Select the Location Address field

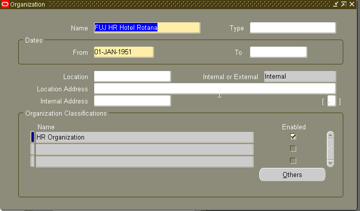[215, 89]
